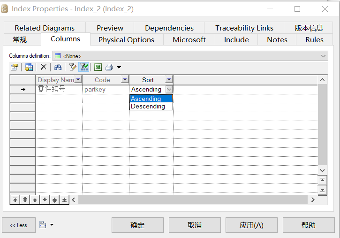Click the Customize Columns and Filter icon
340x238 pixels.
point(72,67)
